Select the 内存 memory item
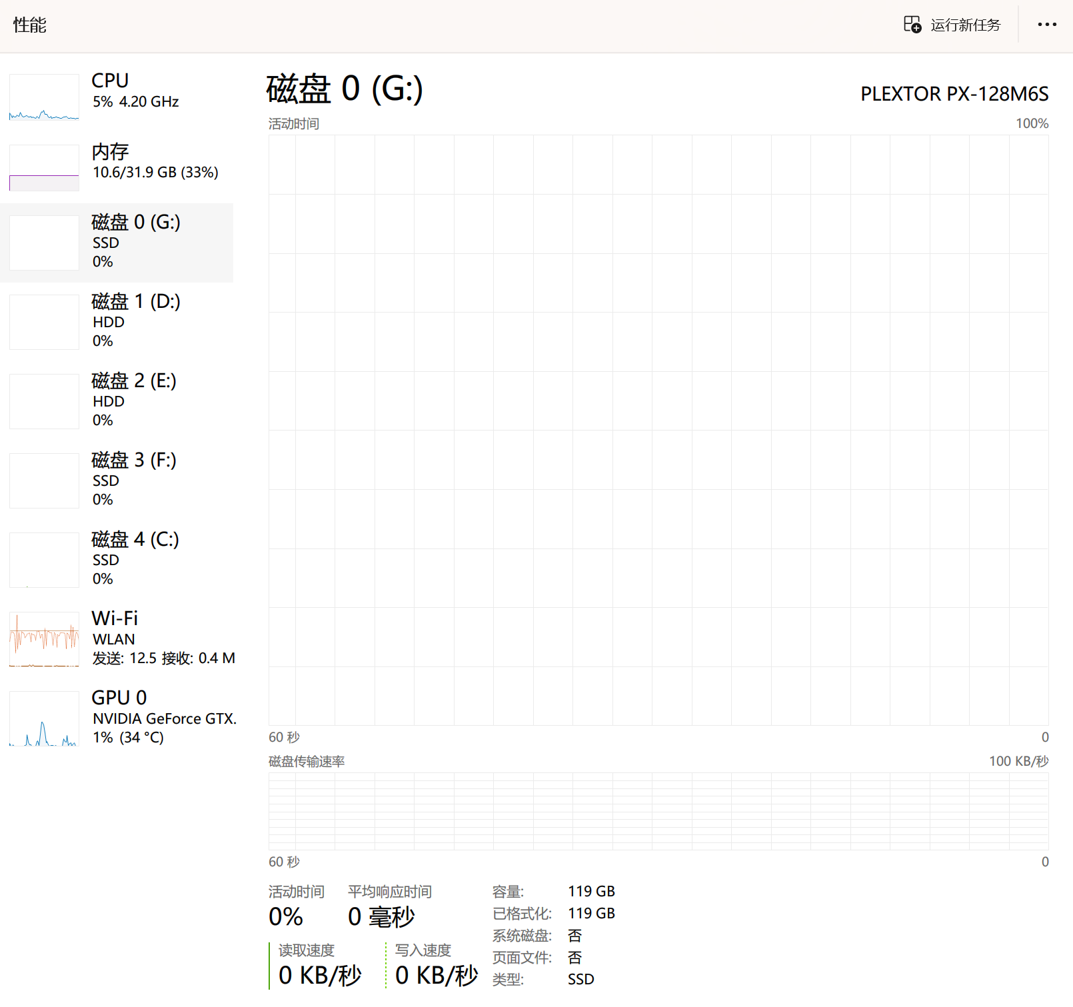Screen dimensions: 1073x1007 [x=117, y=168]
